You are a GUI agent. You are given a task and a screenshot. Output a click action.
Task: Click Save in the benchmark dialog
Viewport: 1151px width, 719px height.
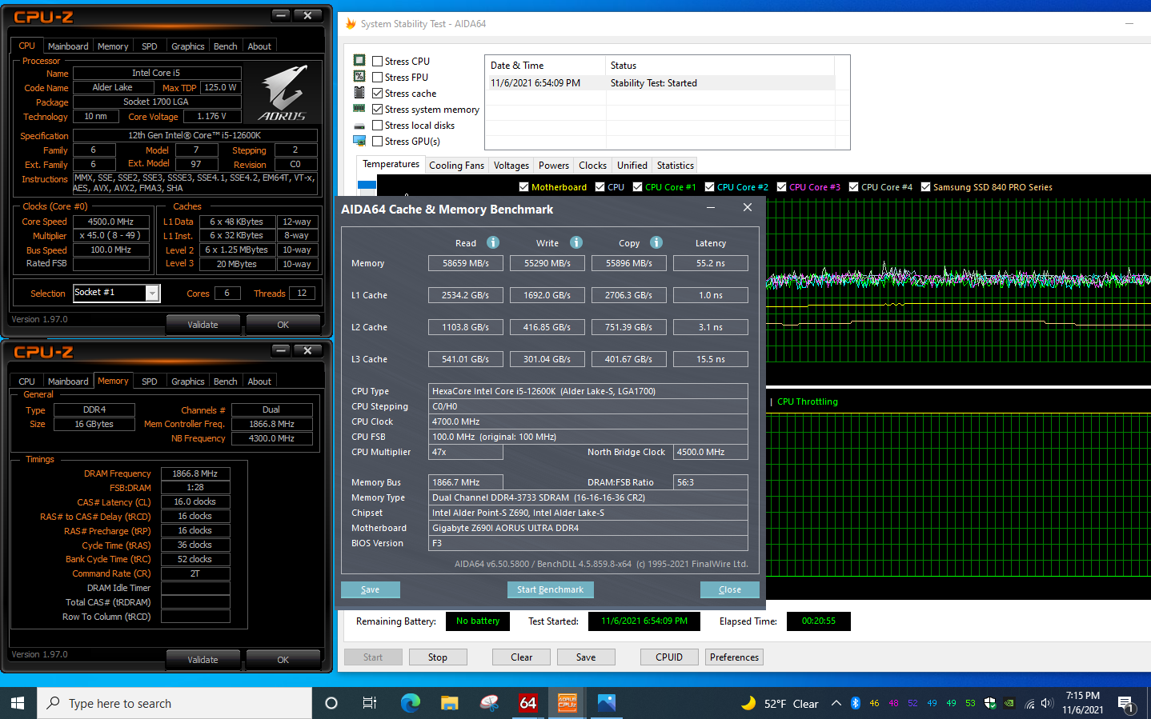[x=370, y=589]
